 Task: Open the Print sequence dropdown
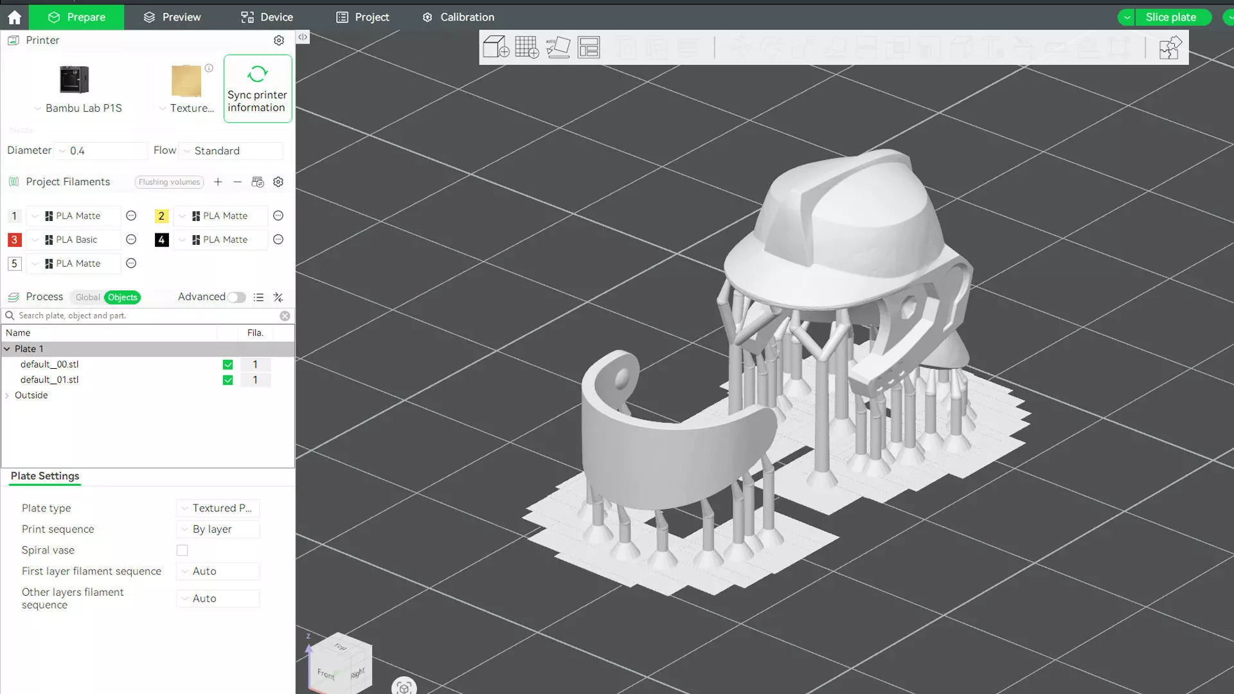(x=219, y=529)
